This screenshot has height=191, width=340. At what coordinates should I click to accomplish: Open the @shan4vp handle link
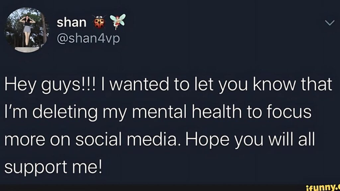pos(88,38)
